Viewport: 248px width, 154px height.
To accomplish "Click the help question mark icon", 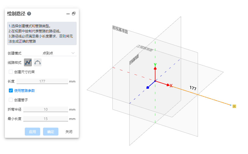I will tap(29, 14).
